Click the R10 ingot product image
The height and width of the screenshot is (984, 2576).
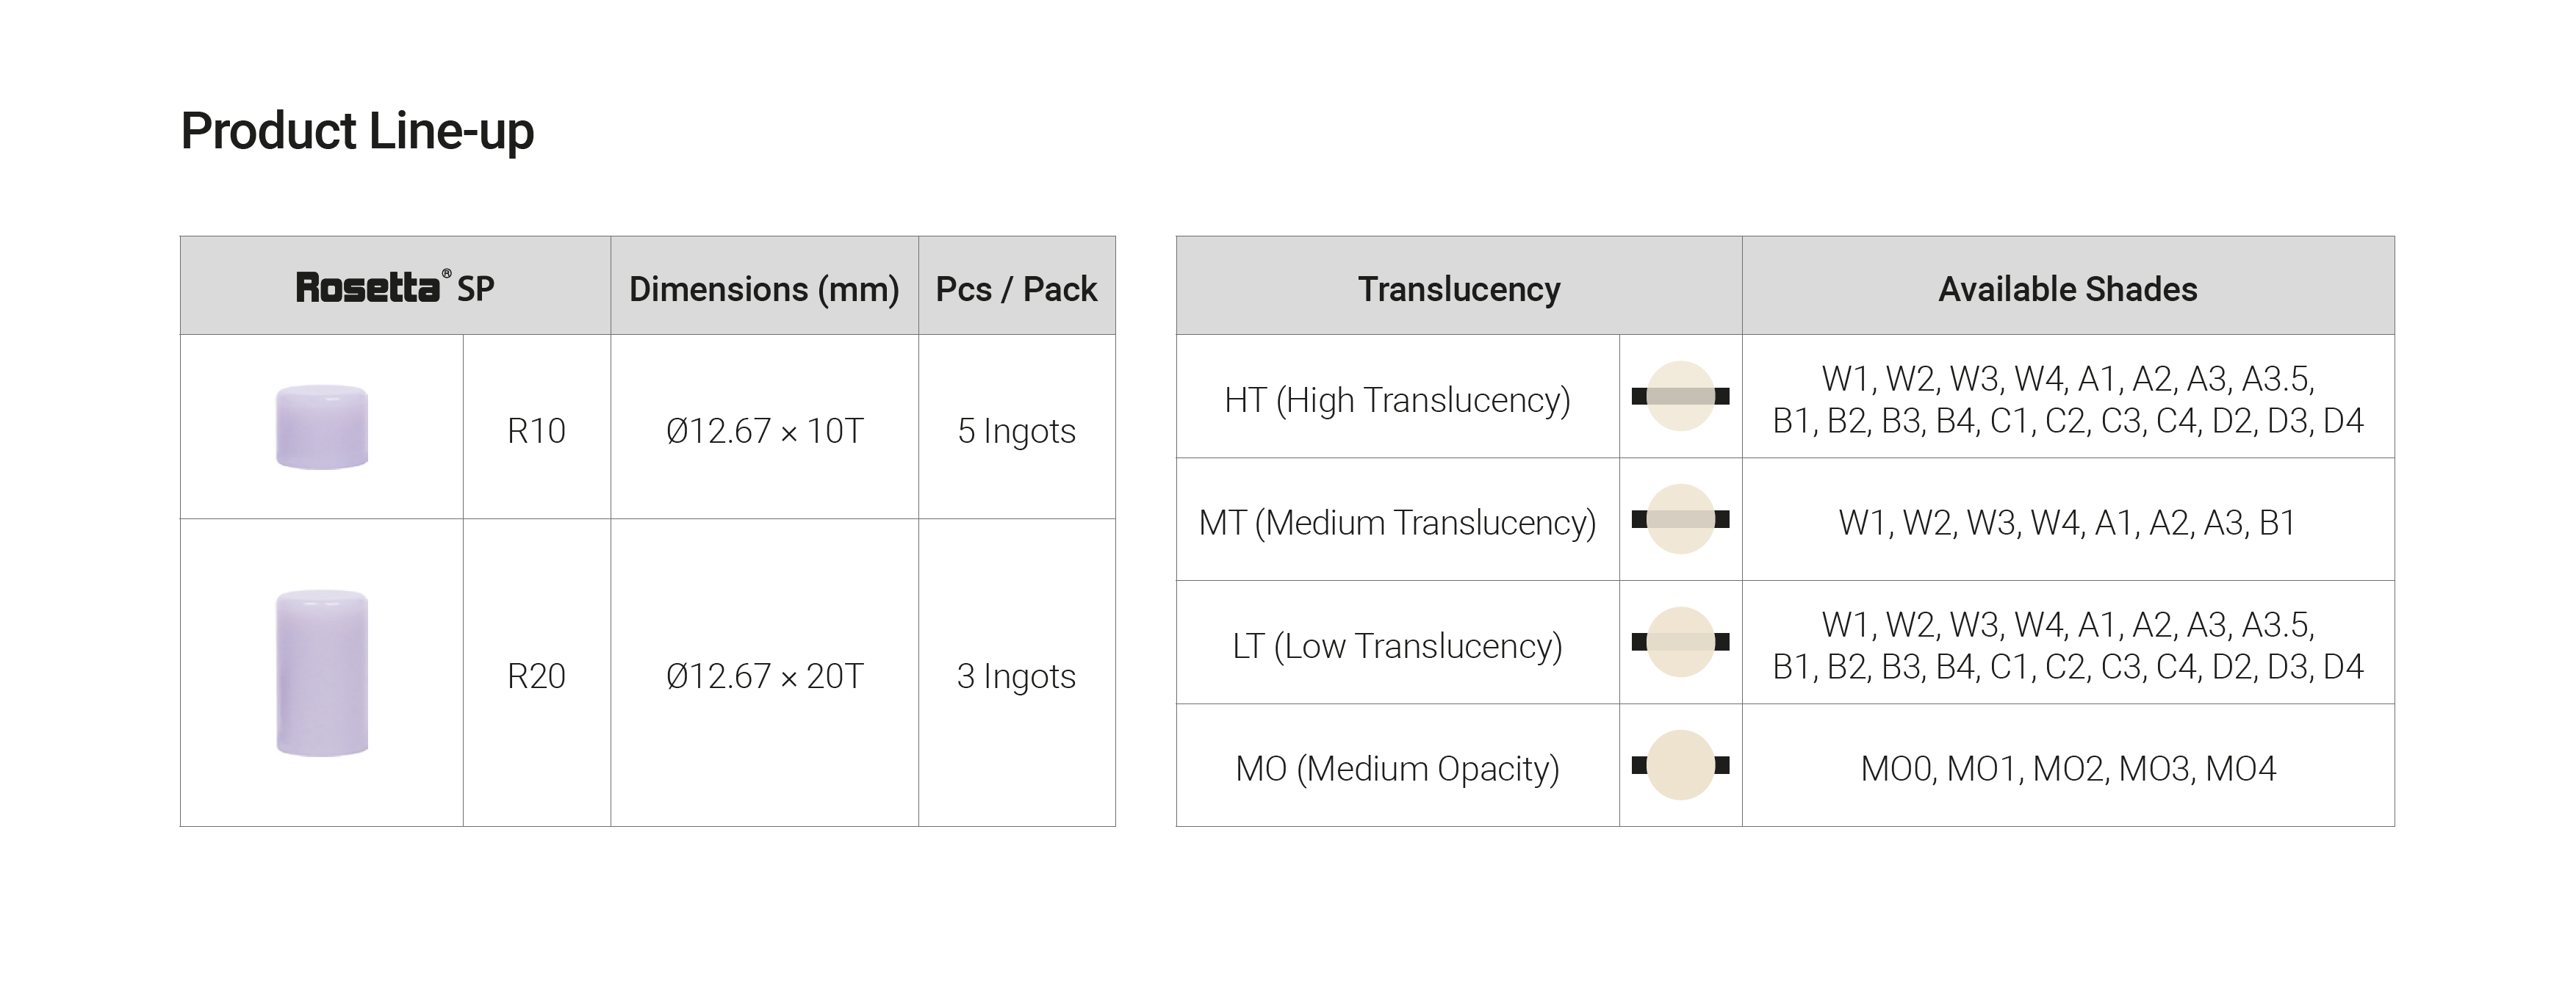coord(322,427)
